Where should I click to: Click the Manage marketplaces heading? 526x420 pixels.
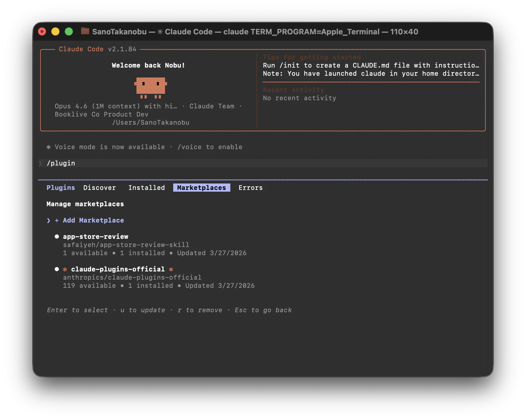[85, 204]
